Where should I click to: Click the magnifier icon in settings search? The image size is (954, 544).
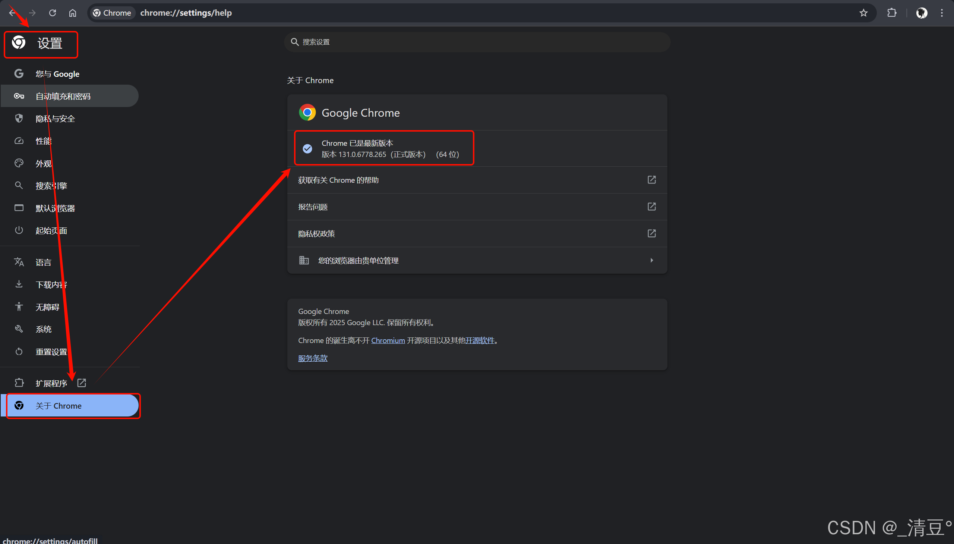pos(295,42)
